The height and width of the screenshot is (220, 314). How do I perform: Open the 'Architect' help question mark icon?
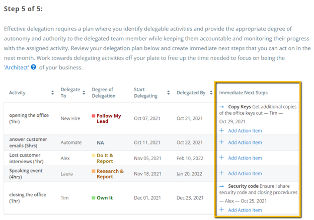coord(33,67)
